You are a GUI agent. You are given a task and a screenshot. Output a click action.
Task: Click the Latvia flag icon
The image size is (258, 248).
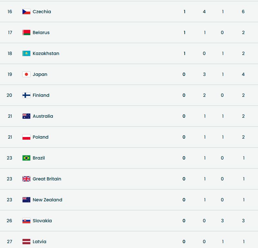click(26, 242)
